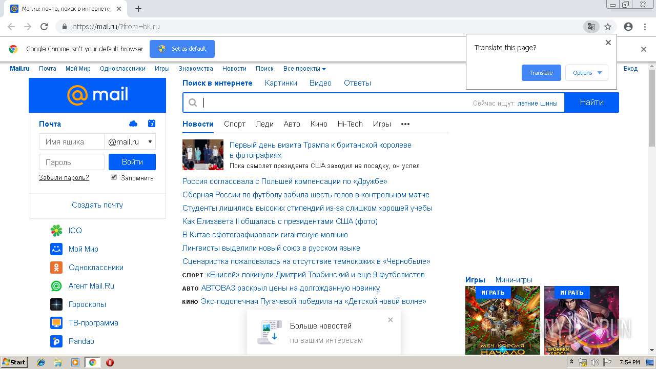Viewport: 656px width, 369px height.
Task: Click the Windows Start button
Action: 14,362
